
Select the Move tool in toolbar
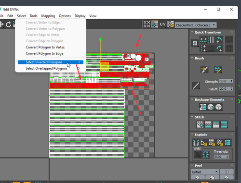click(1, 24)
